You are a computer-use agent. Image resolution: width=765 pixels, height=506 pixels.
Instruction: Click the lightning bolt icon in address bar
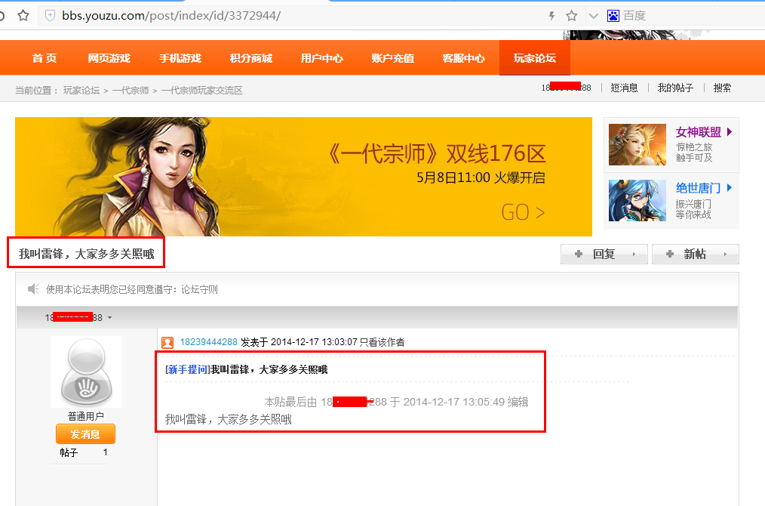click(x=551, y=16)
